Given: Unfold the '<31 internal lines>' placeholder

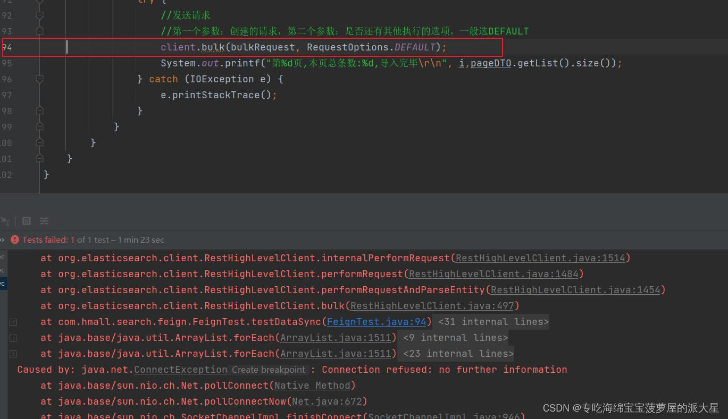Looking at the screenshot, I should coord(493,322).
